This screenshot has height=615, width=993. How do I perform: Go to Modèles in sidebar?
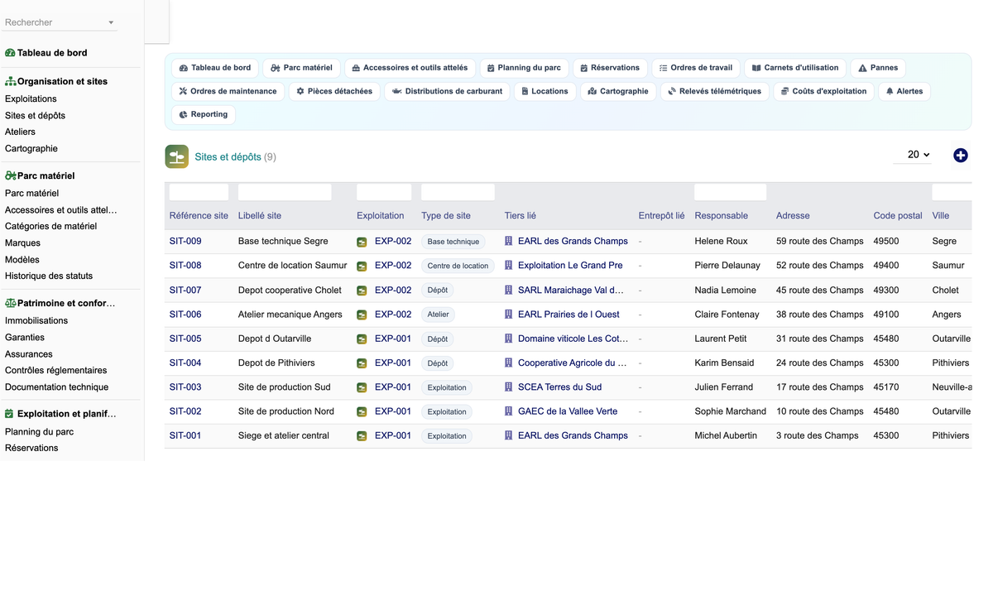(x=22, y=259)
